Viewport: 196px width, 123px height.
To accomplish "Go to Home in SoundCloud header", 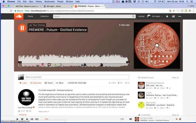I will 30,16.
